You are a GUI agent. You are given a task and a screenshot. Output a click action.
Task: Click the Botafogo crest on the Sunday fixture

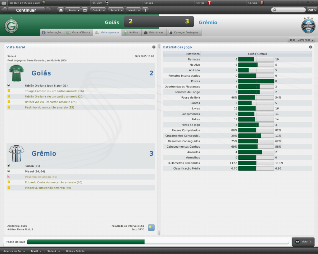[107, 3]
